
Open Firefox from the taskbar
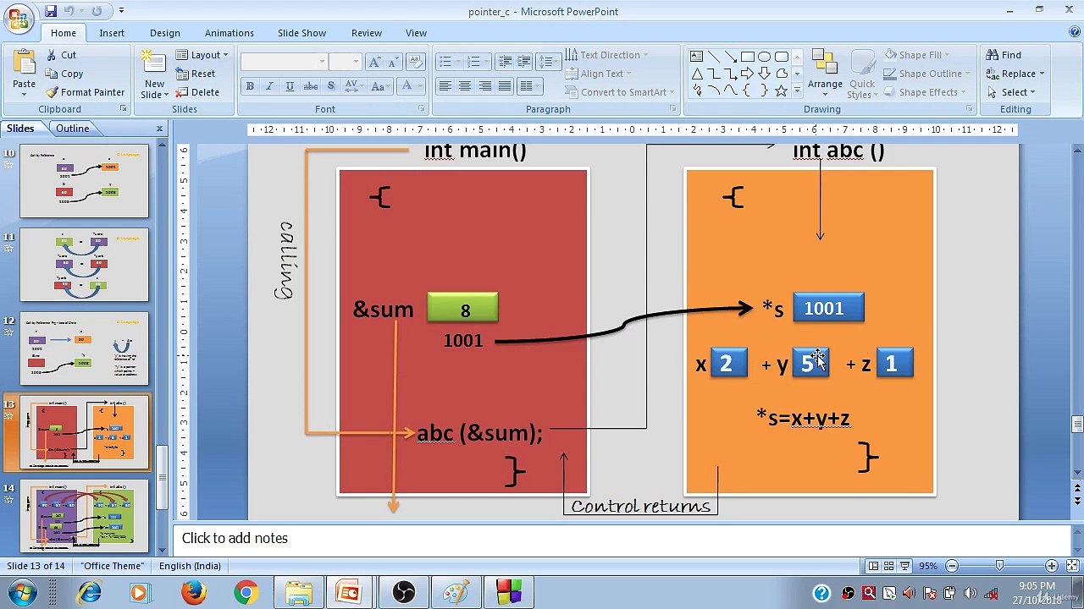(x=194, y=592)
